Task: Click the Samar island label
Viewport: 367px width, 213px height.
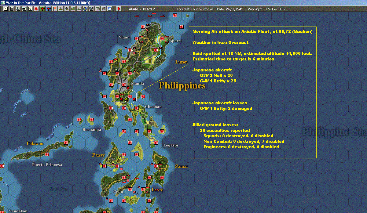Action: point(182,166)
